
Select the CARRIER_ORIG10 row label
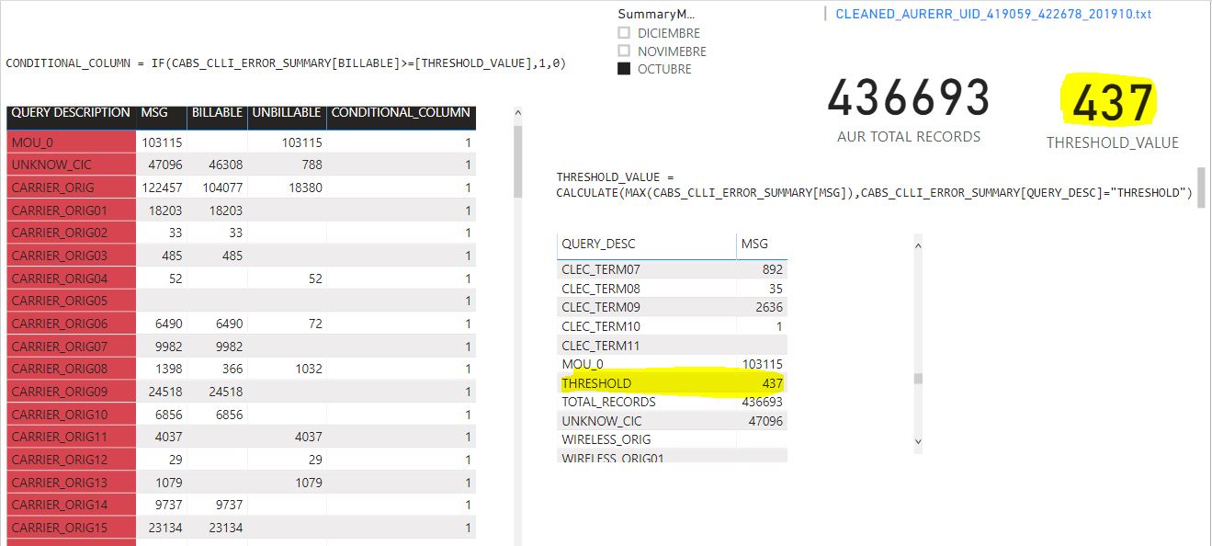pyautogui.click(x=60, y=414)
